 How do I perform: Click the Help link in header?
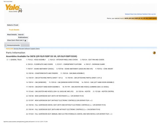click(x=149, y=14)
